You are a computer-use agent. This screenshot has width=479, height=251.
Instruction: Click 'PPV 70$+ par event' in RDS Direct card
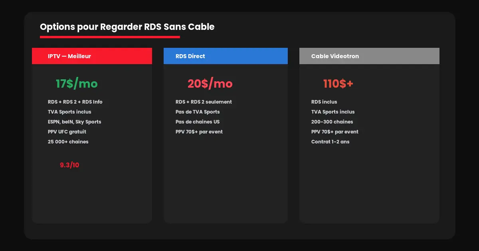pos(199,132)
